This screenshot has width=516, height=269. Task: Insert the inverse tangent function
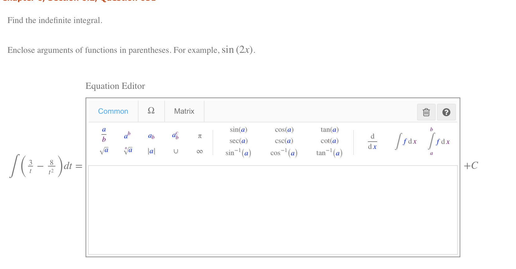(x=328, y=153)
